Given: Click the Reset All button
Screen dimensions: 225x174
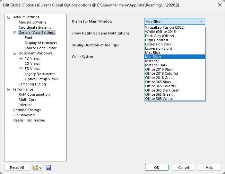Looking at the screenshot, I should pos(17,168).
